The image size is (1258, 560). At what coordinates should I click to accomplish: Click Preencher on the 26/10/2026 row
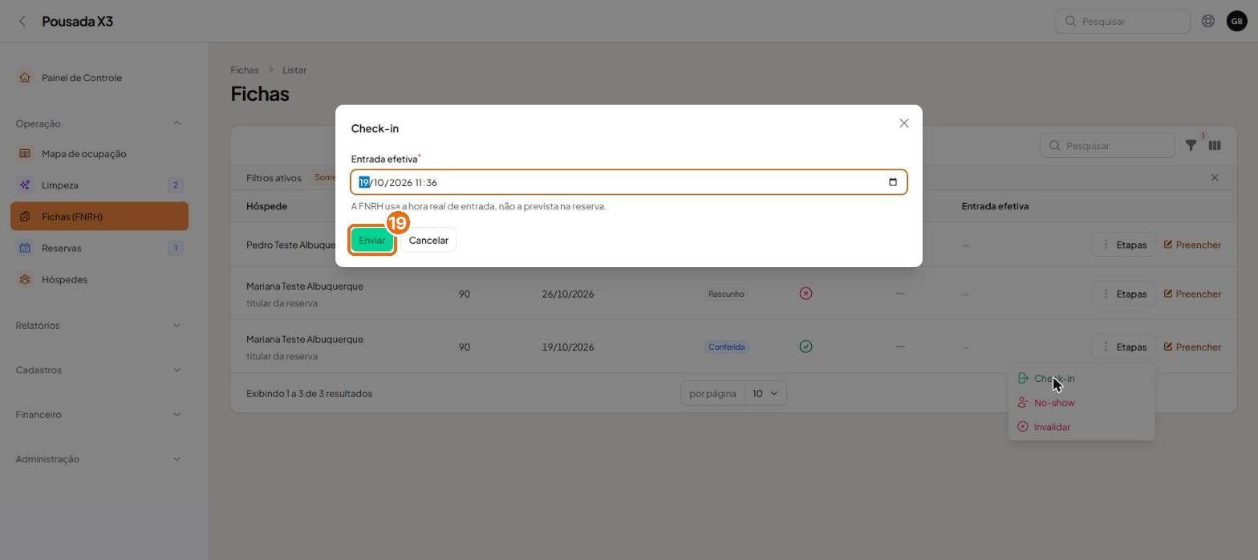(1192, 294)
